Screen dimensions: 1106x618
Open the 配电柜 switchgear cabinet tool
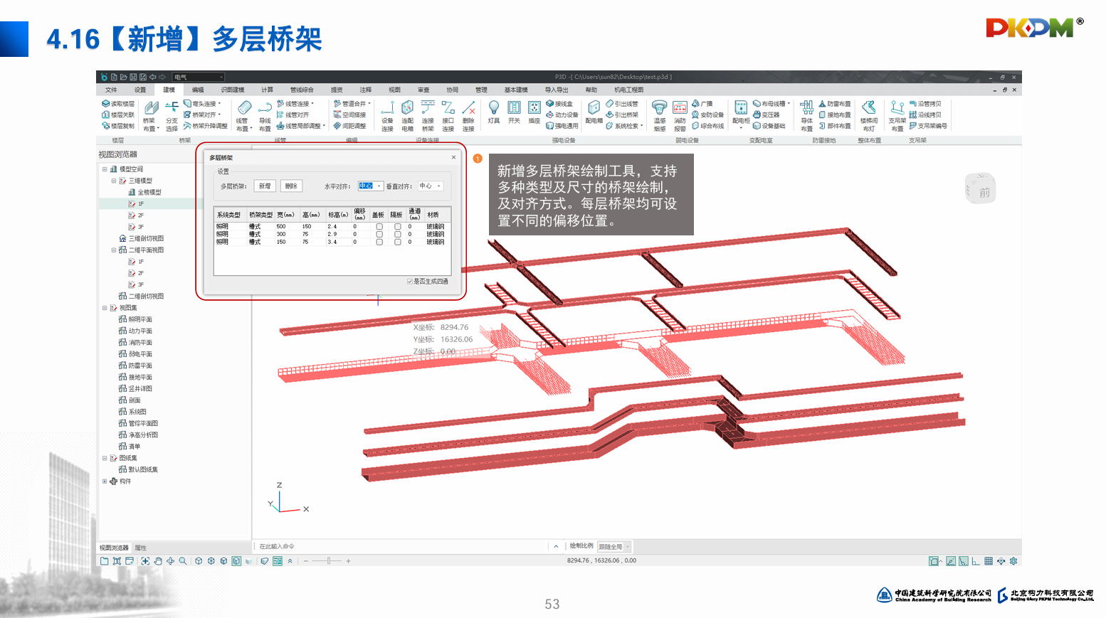click(x=741, y=114)
